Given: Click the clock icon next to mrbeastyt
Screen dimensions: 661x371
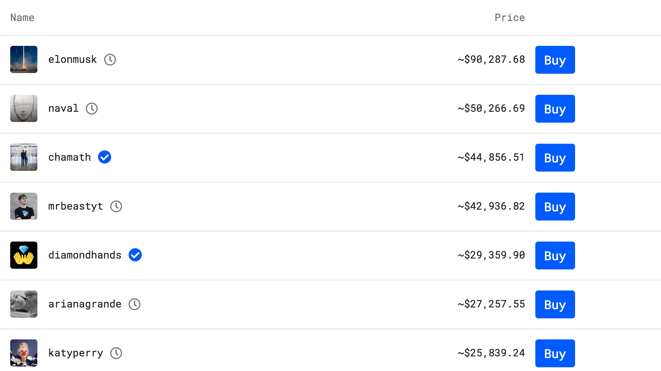Looking at the screenshot, I should (x=116, y=206).
